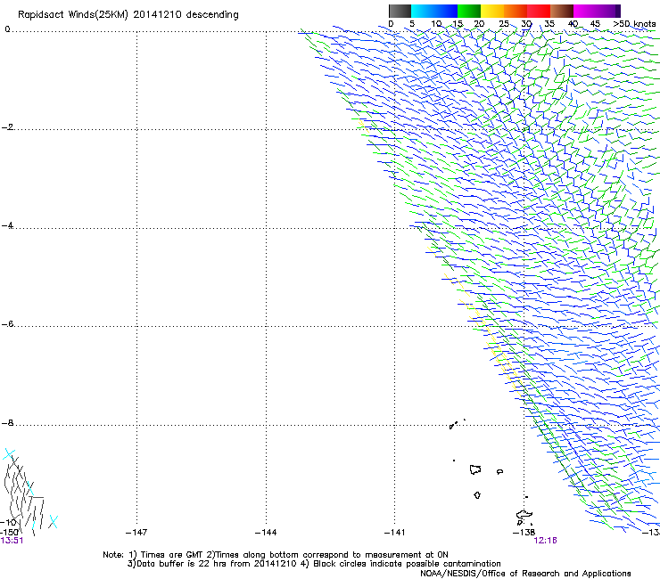Click the cyan 5-10 knots color swatch
Screen dimensions: 660x579
[x=423, y=11]
